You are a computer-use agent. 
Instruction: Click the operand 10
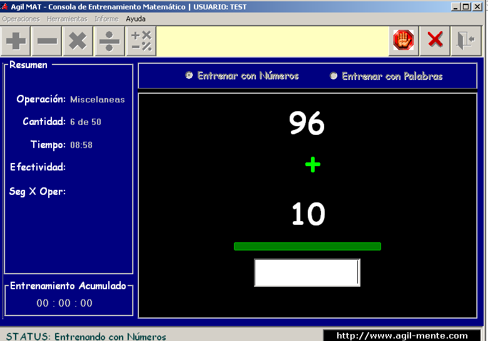pyautogui.click(x=308, y=214)
